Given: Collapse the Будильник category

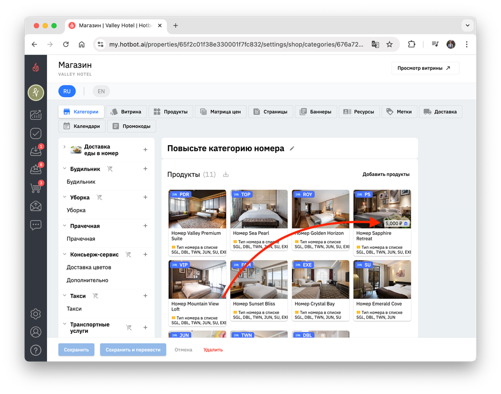Looking at the screenshot, I should 65,168.
